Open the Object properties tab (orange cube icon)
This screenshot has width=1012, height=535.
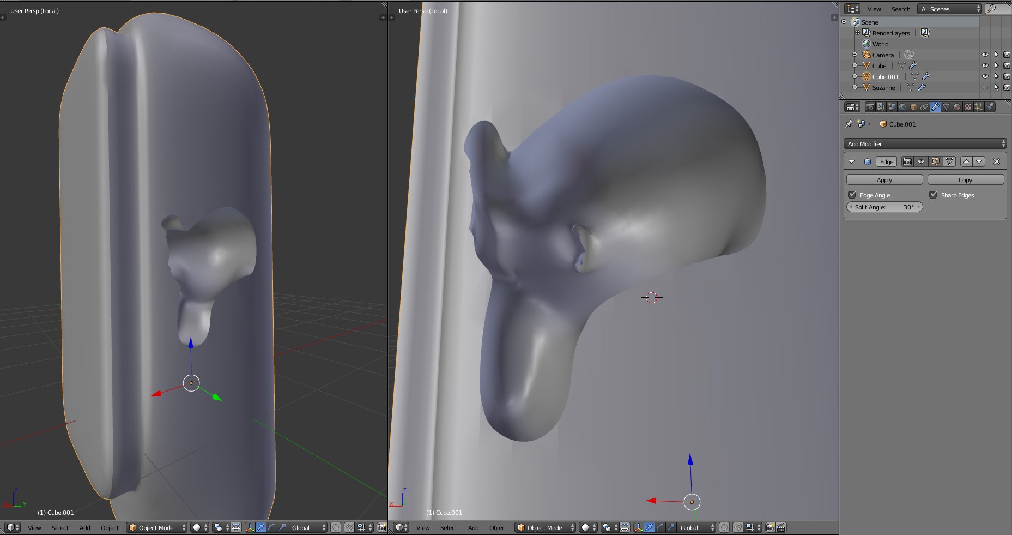tap(913, 107)
